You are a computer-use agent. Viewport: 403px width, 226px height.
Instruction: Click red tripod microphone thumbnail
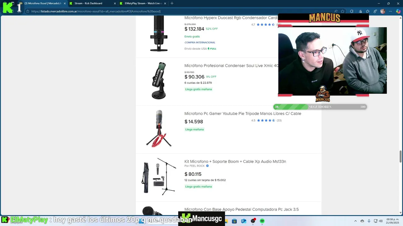159,129
